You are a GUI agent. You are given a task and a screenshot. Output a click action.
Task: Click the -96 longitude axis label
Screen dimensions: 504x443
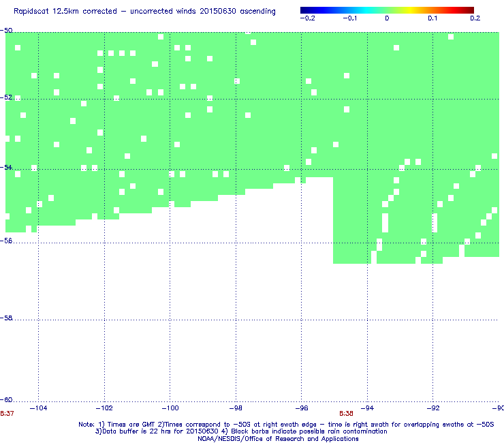point(302,408)
